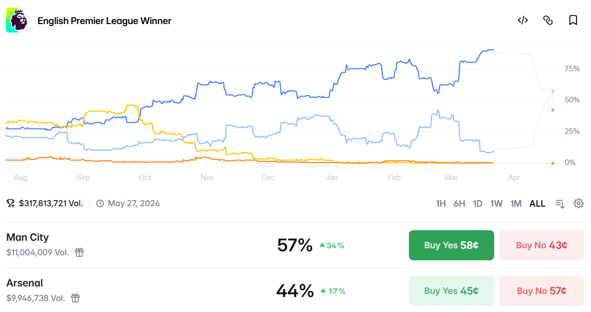The height and width of the screenshot is (312, 591).
Task: Switch chart range to 1H
Action: pos(440,203)
